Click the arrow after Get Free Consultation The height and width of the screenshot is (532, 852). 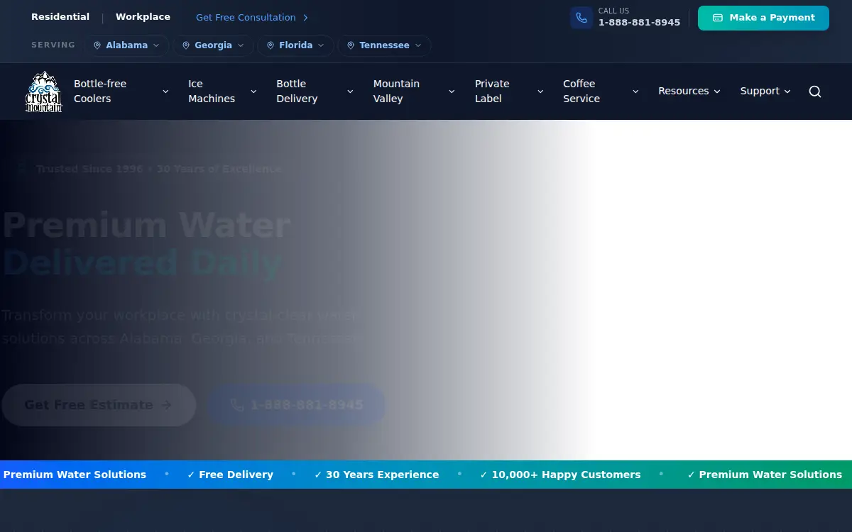tap(305, 18)
